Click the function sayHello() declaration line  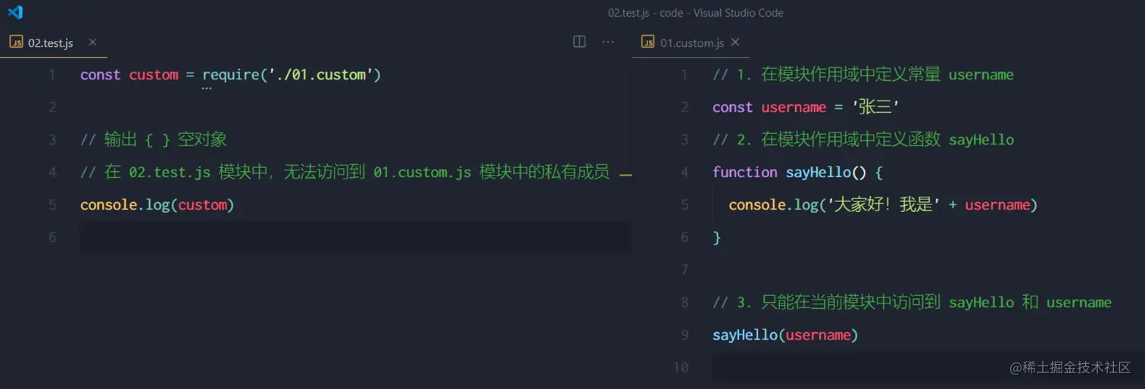click(797, 173)
